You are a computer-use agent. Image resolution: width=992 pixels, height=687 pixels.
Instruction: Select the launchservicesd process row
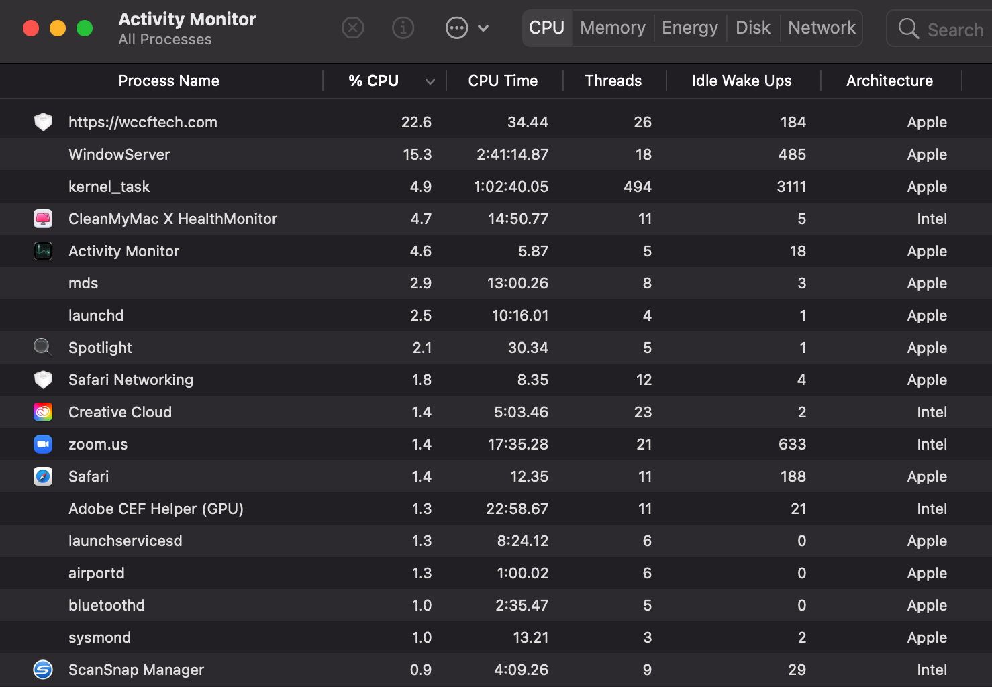coord(496,541)
